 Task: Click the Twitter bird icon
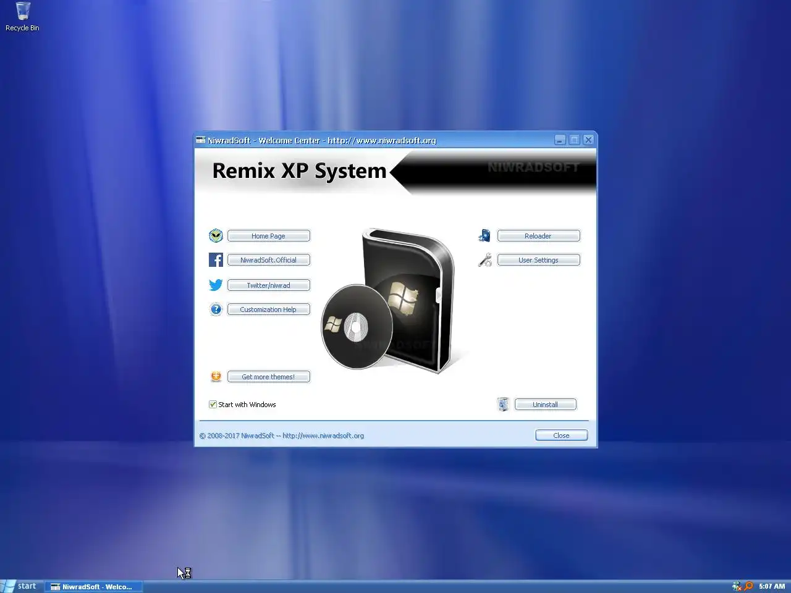coord(216,285)
